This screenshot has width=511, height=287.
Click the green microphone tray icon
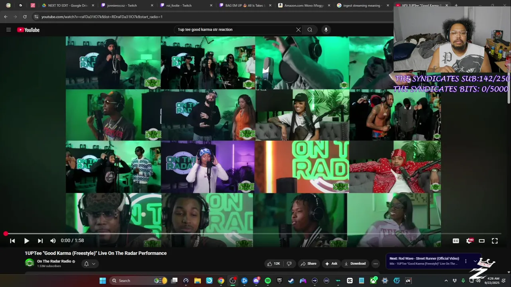(463, 281)
